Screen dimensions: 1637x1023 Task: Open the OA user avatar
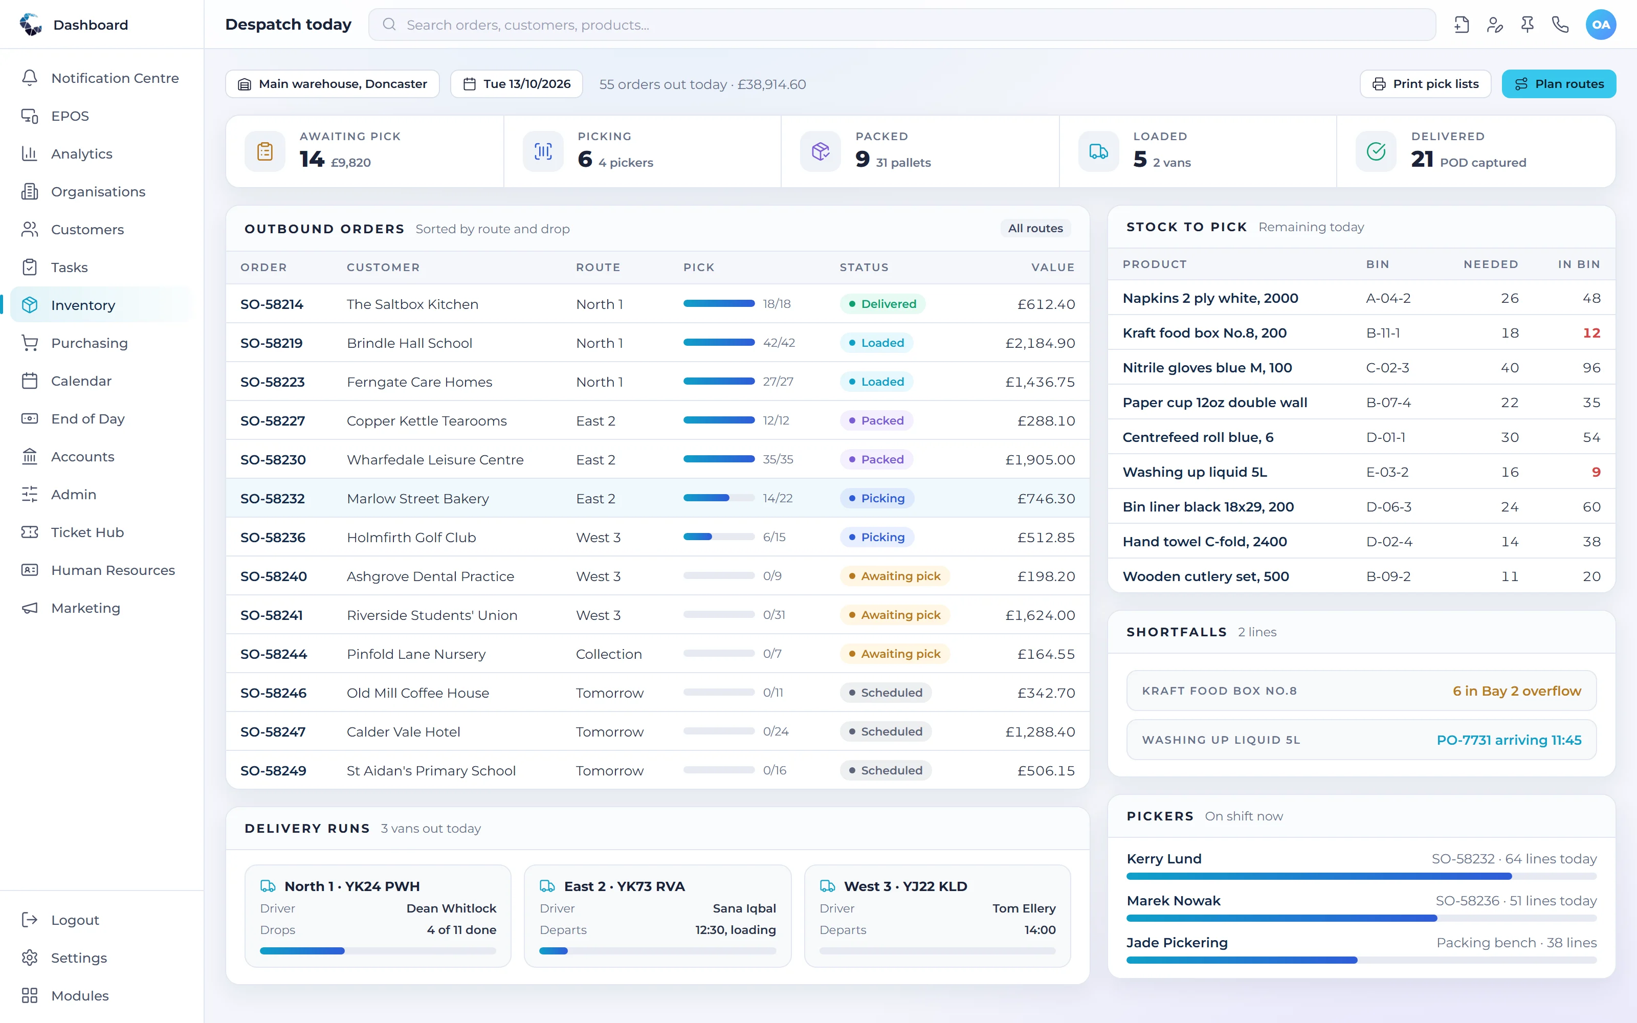(1601, 25)
